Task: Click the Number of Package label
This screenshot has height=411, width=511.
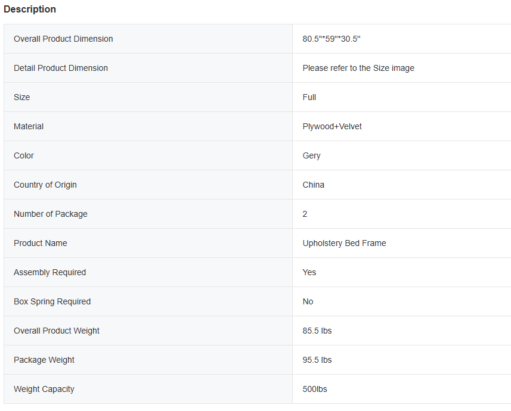Action: point(51,214)
